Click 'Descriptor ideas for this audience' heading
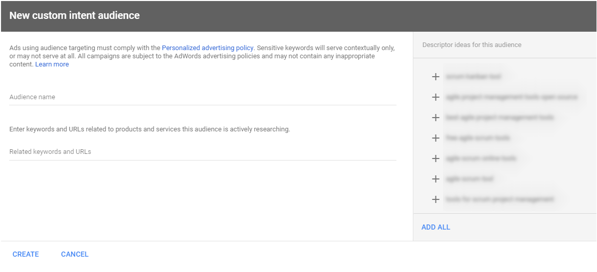Image resolution: width=597 pixels, height=272 pixels. [472, 45]
